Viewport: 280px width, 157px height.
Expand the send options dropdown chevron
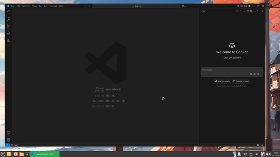[x=261, y=74]
